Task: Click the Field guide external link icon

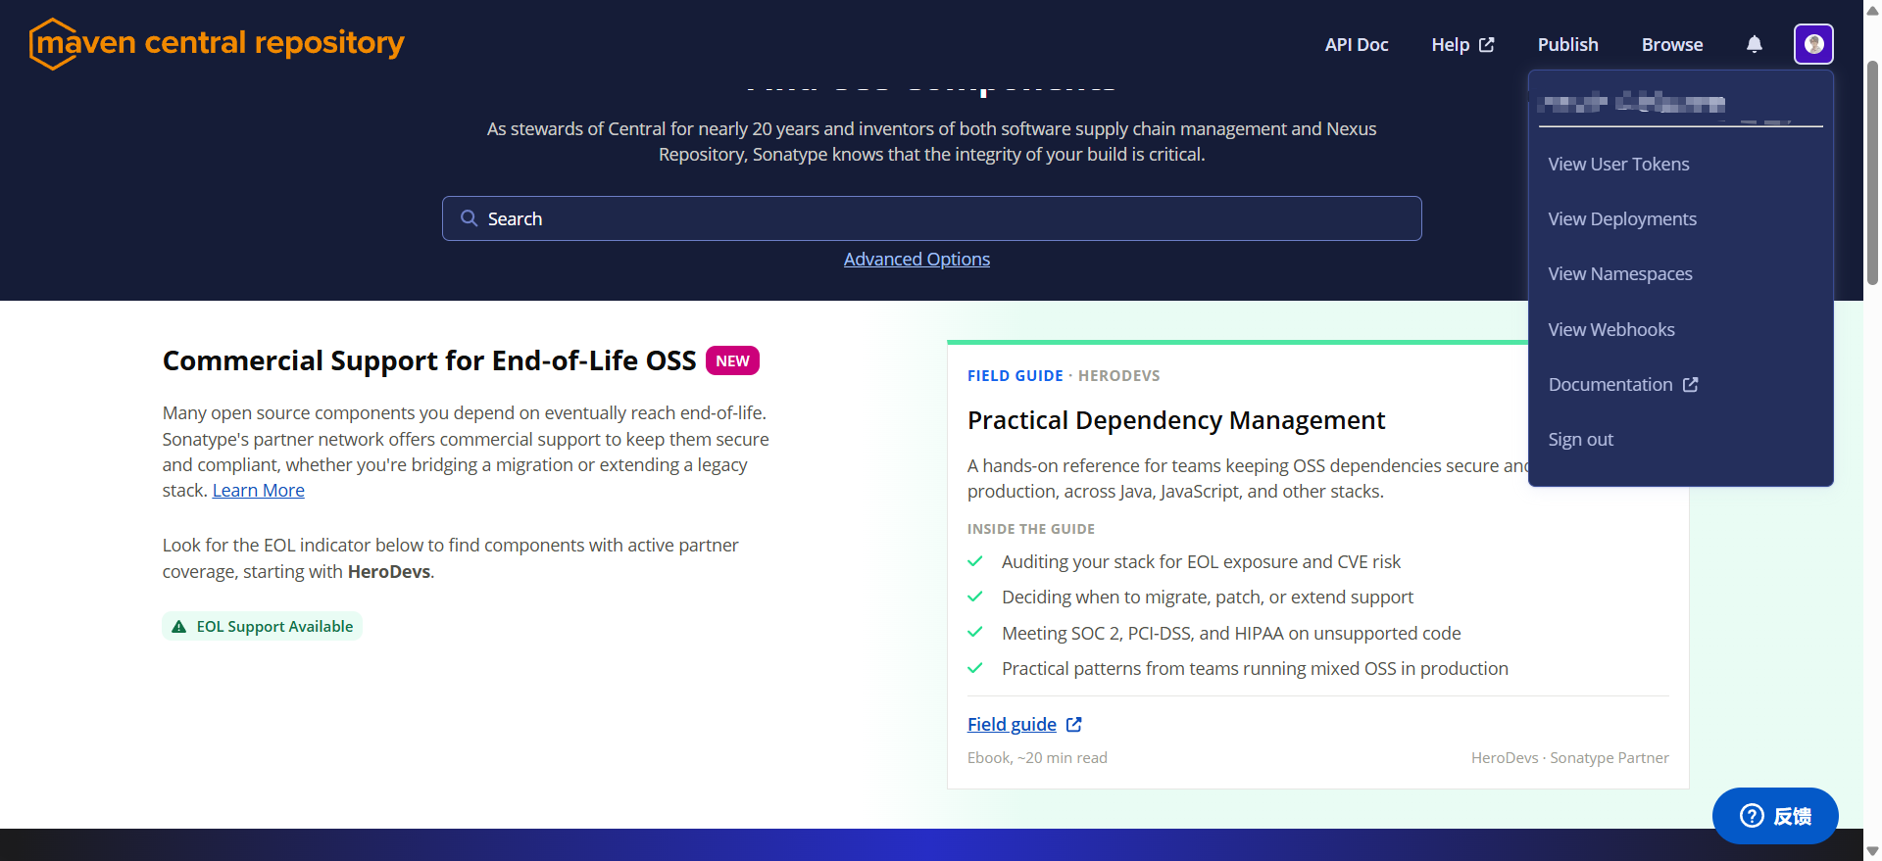Action: pos(1074,725)
